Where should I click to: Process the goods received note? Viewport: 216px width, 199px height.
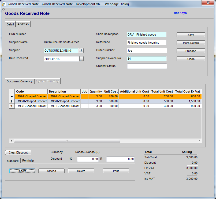click(191, 51)
